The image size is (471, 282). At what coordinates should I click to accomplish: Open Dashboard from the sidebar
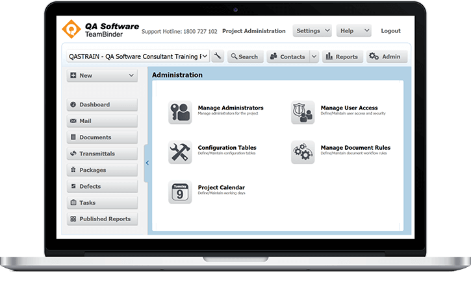(x=103, y=105)
